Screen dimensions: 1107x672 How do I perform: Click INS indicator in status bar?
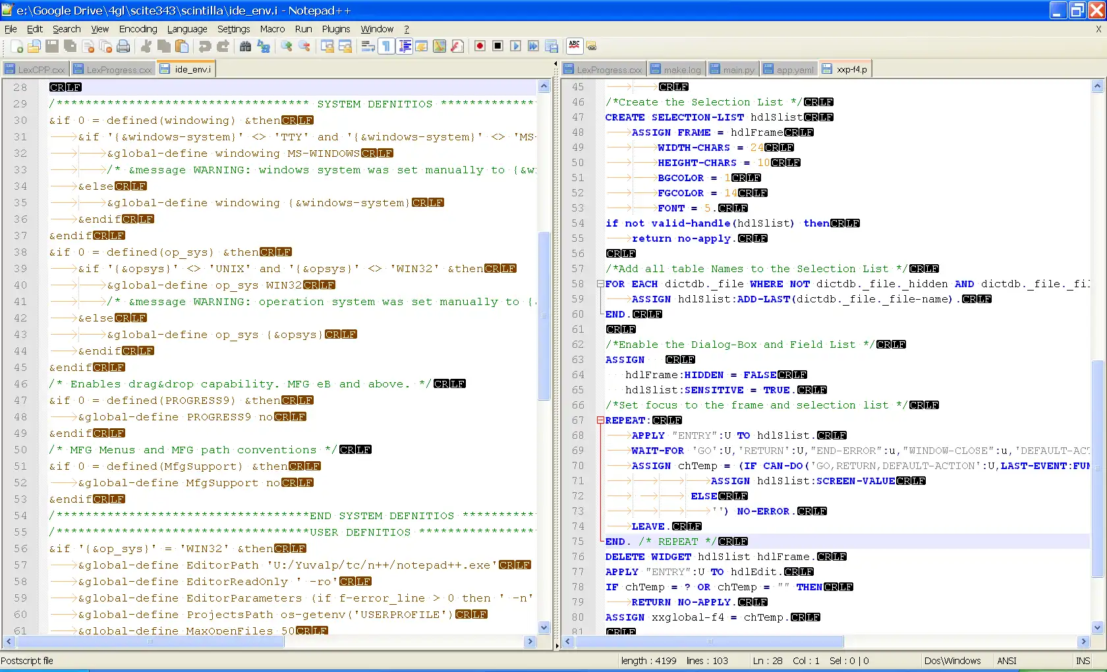1083,661
